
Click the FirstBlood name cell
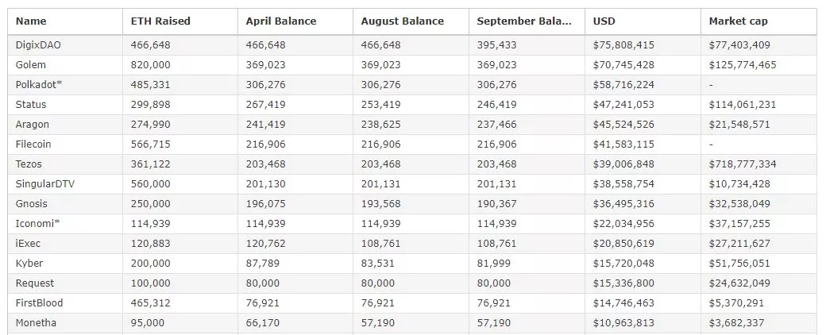click(x=39, y=303)
